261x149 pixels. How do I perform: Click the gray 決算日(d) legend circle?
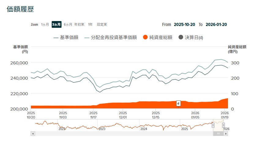181,38
